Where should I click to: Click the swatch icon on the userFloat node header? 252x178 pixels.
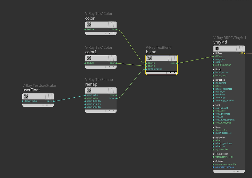click(x=26, y=97)
